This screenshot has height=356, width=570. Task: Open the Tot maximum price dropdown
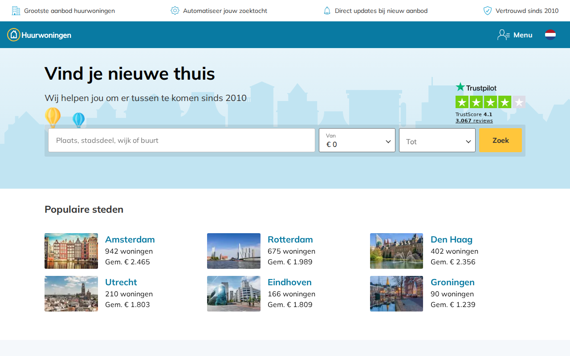437,140
